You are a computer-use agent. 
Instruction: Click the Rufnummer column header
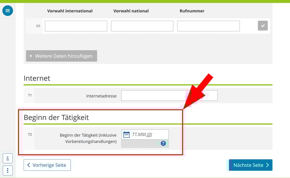coord(192,11)
